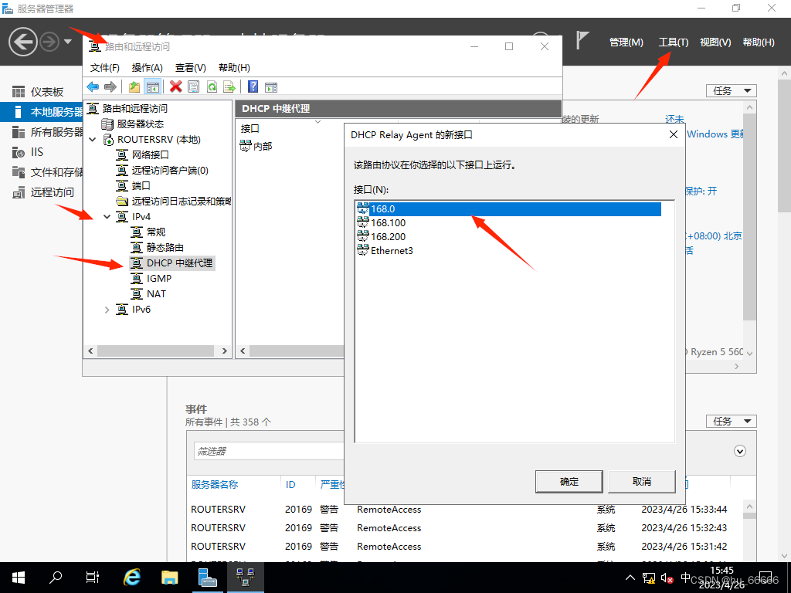Click the network status tray icon
Screen dimensions: 791x593
pyautogui.click(x=649, y=578)
